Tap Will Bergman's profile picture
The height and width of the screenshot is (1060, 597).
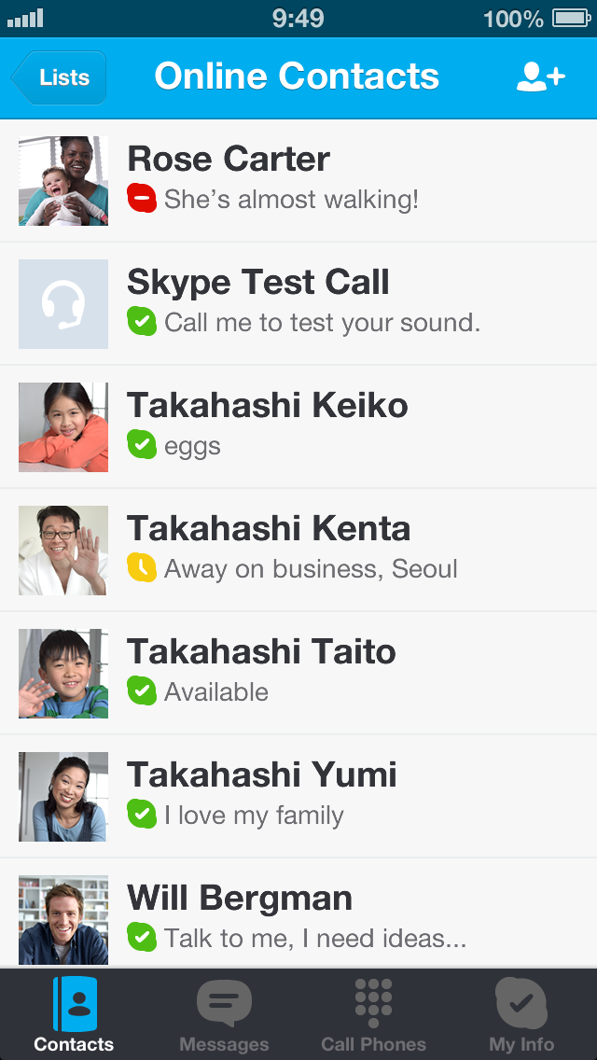(63, 920)
